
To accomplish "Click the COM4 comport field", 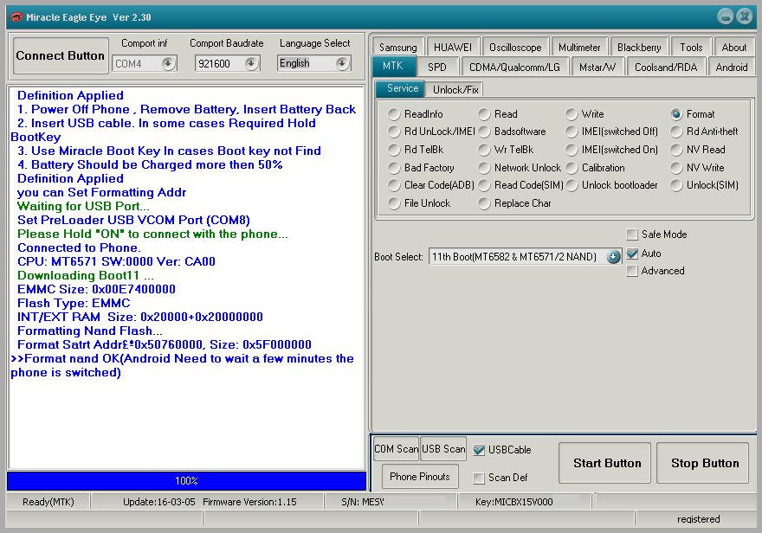I will (145, 63).
